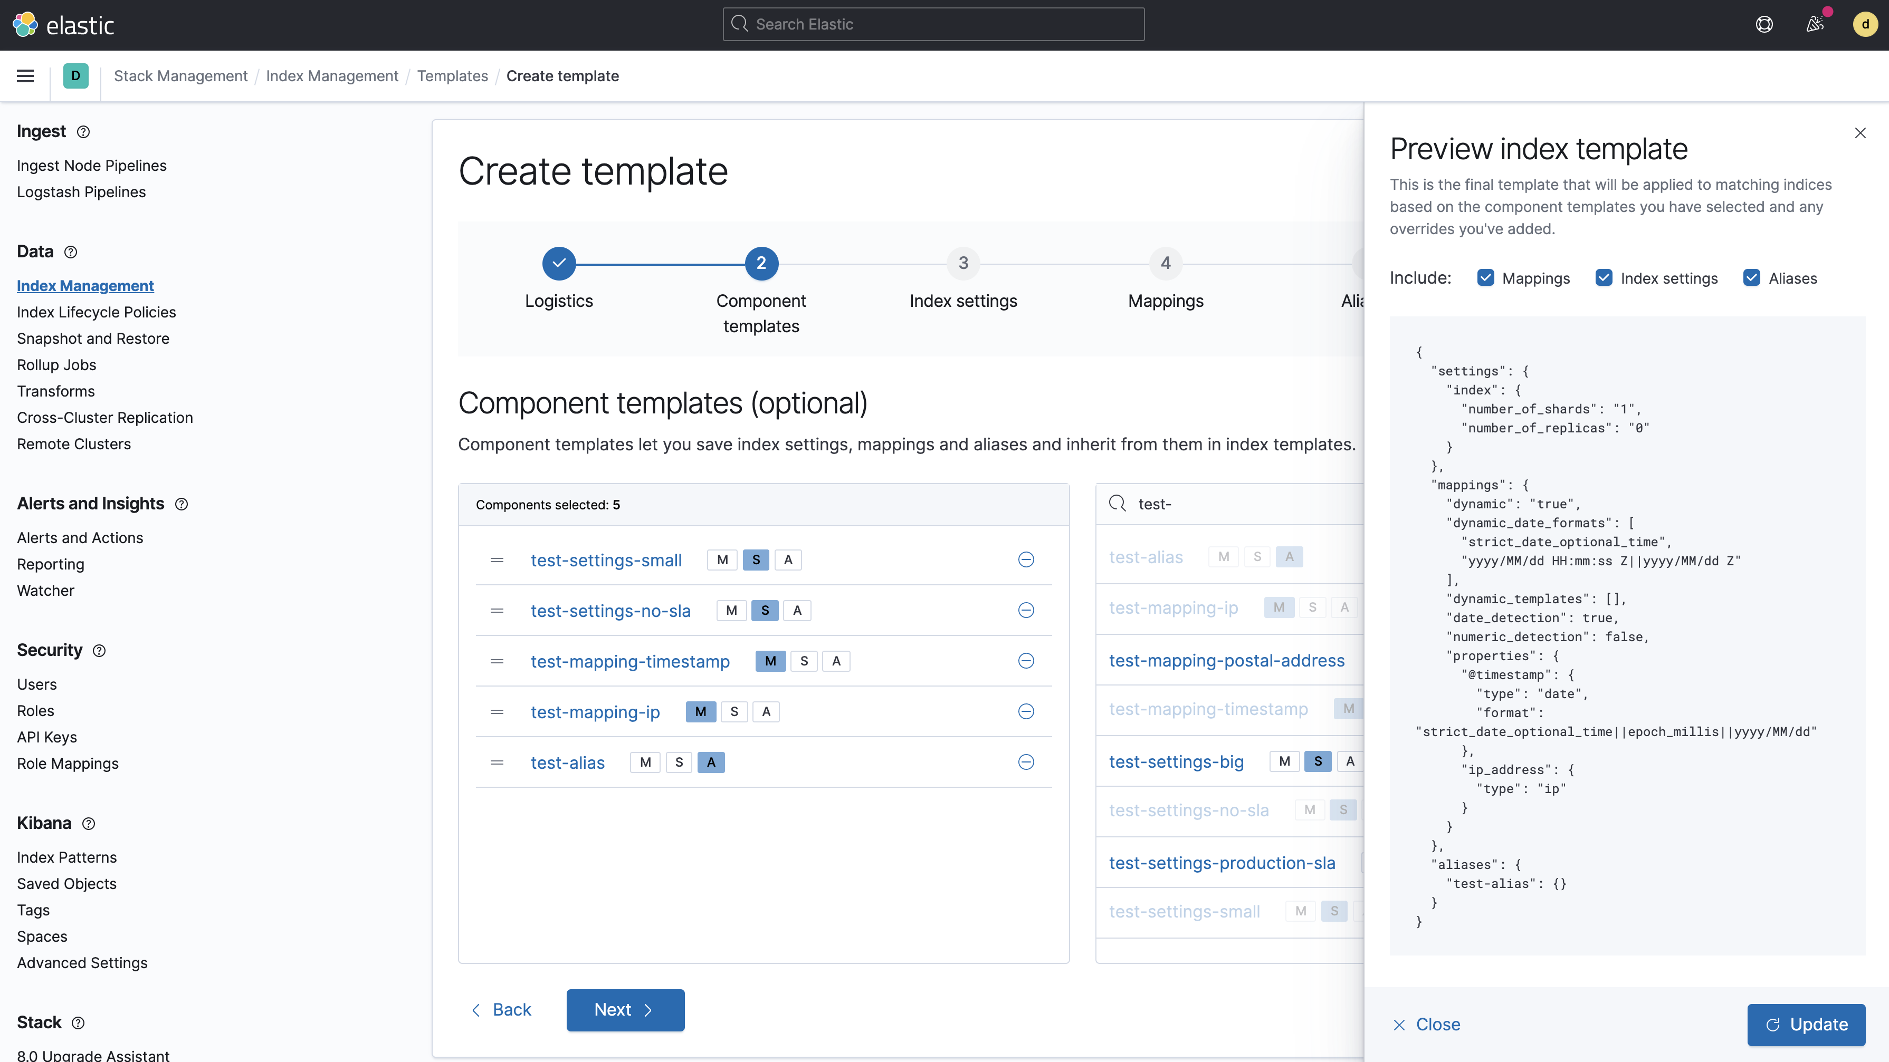Viewport: 1889px width, 1062px height.
Task: Open the user avatar menu
Action: 1865,24
